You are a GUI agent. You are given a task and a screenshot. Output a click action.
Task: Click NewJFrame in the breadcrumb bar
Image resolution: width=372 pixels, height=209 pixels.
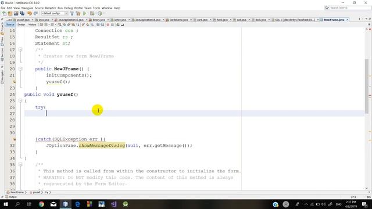coord(16,192)
